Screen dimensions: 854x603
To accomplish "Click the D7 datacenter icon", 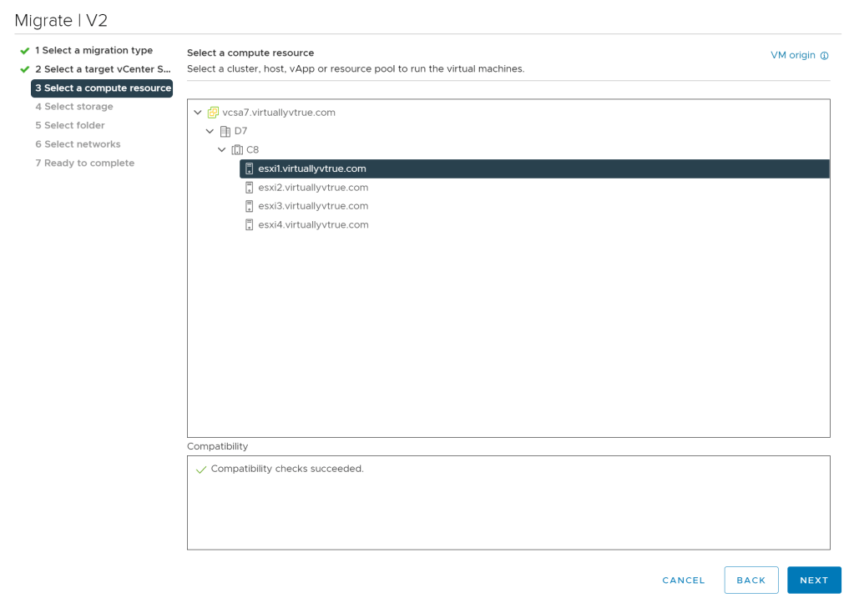I will pos(225,132).
